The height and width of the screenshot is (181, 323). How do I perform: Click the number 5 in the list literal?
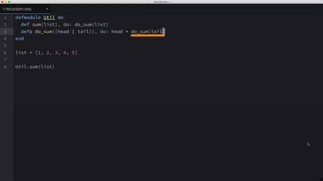click(x=73, y=53)
